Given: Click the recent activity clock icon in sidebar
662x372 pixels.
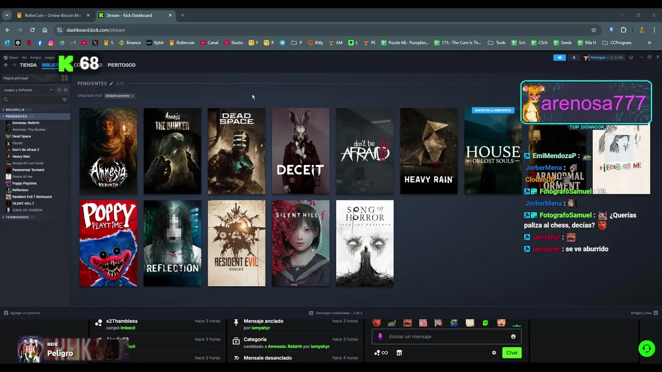Looking at the screenshot, I should 59,90.
